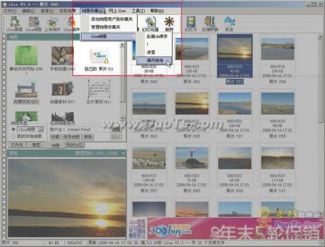
Task: Open the 查看(V) menu
Action: [x=47, y=11]
